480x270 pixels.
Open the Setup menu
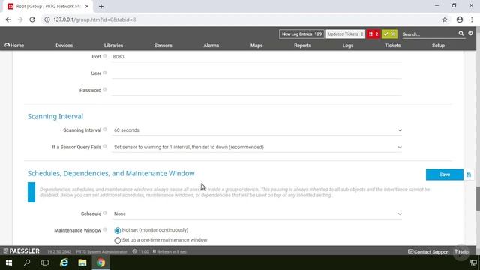coord(438,45)
